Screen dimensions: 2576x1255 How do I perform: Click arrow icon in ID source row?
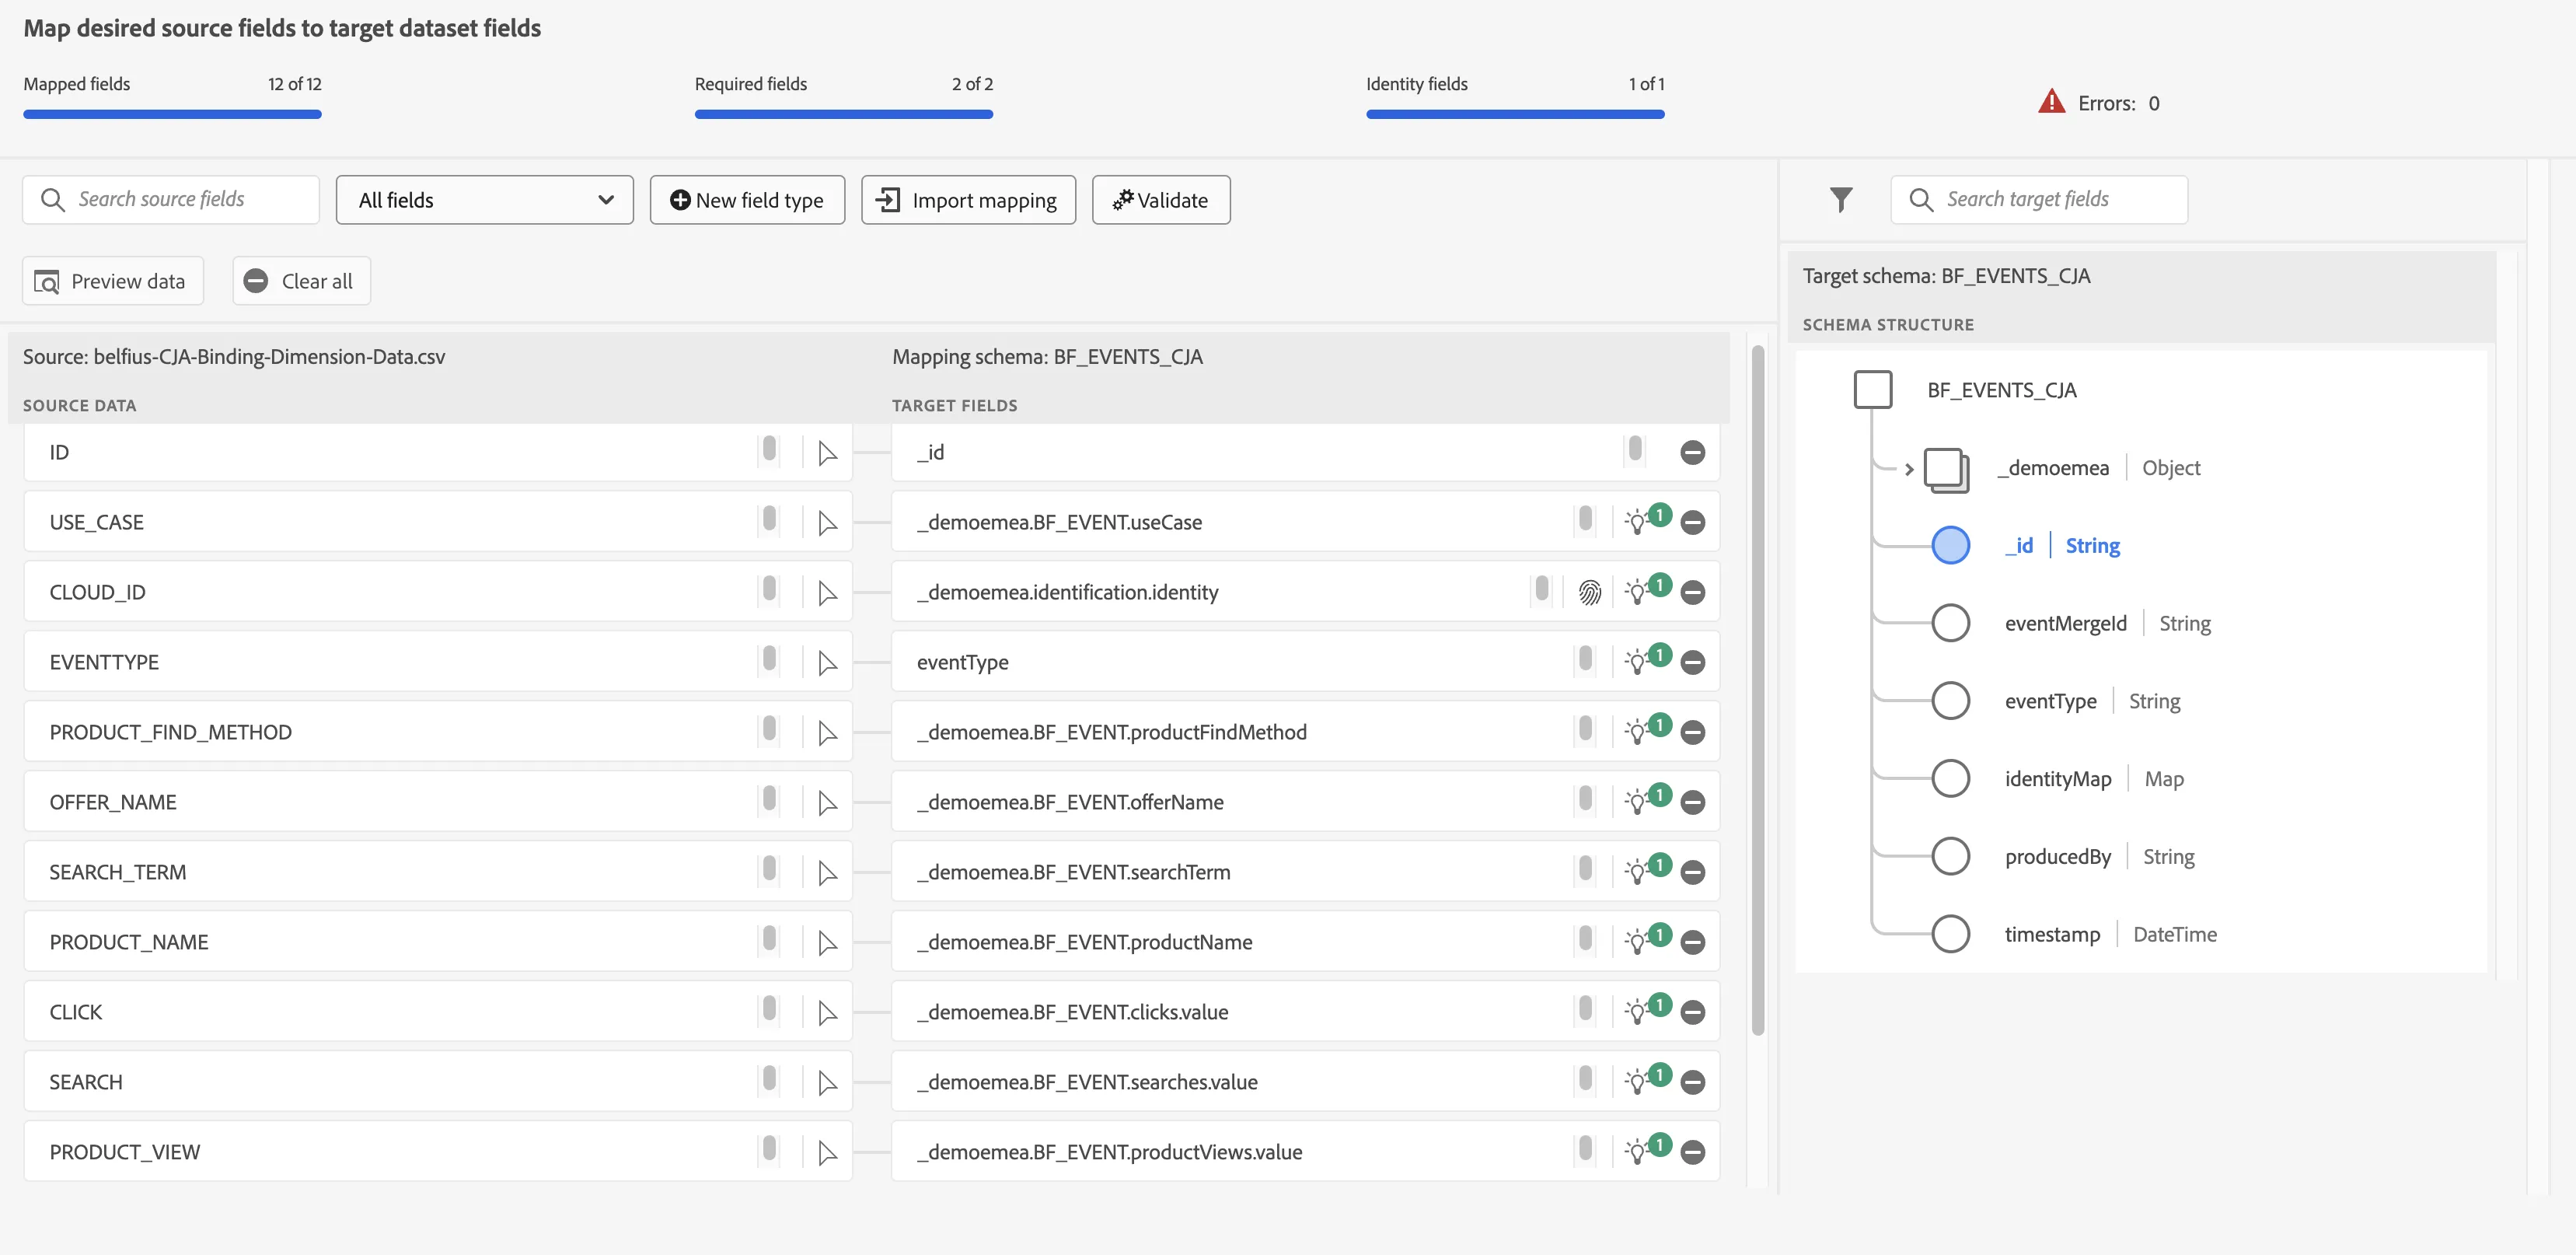(827, 453)
